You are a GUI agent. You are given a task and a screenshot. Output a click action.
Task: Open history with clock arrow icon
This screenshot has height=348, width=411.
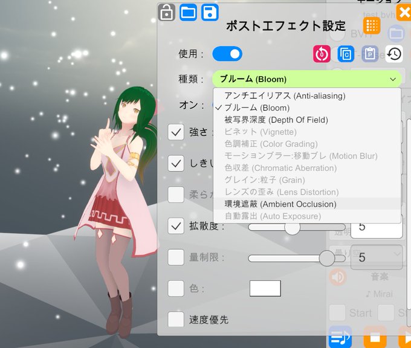[x=394, y=54]
